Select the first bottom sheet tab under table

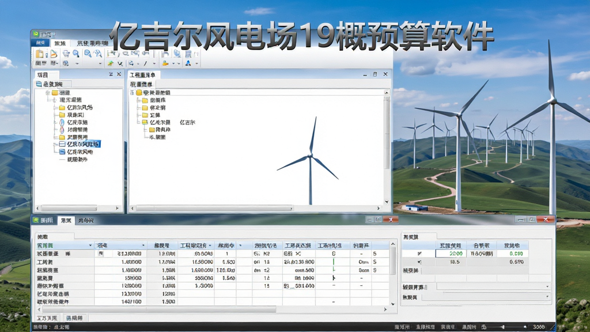(x=47, y=318)
